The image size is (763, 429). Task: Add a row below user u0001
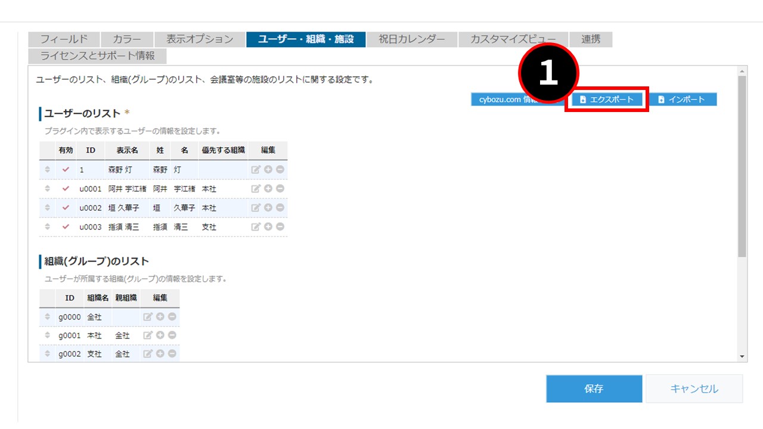point(268,189)
